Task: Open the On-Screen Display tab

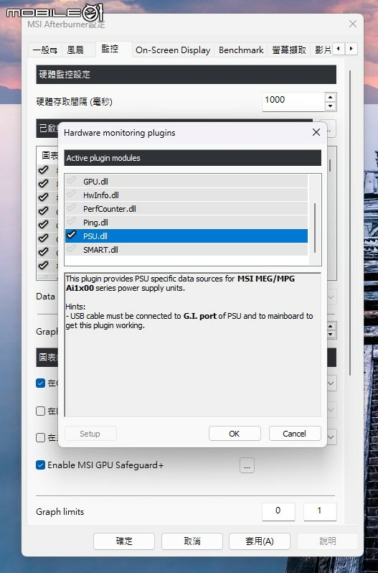Action: pyautogui.click(x=173, y=50)
